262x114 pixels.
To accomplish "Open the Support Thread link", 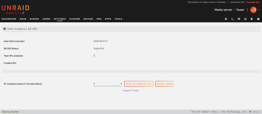I will click(131, 91).
